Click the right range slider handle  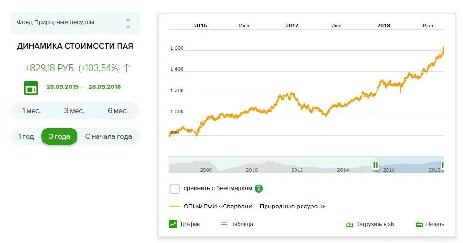click(x=442, y=164)
